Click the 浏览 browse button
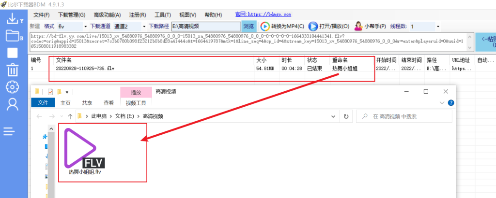496x198 pixels. [x=248, y=27]
